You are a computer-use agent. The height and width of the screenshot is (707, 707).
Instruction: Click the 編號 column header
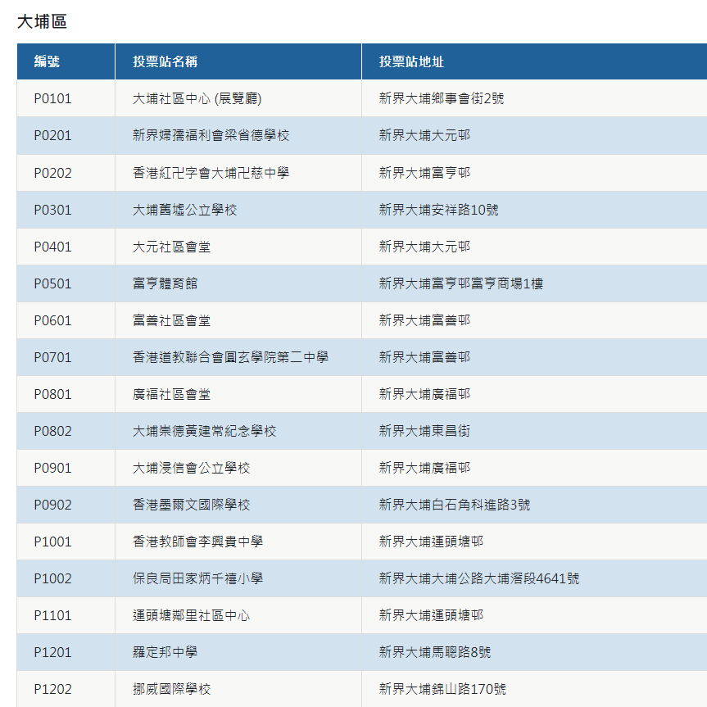tap(47, 61)
